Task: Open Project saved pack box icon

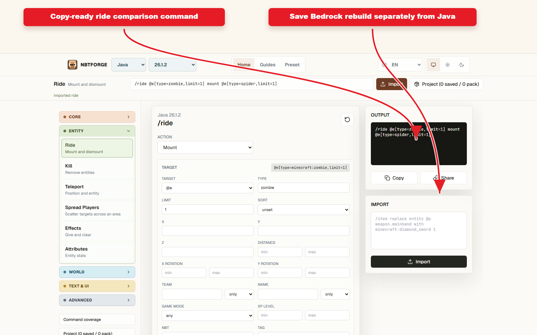Action: [x=417, y=84]
